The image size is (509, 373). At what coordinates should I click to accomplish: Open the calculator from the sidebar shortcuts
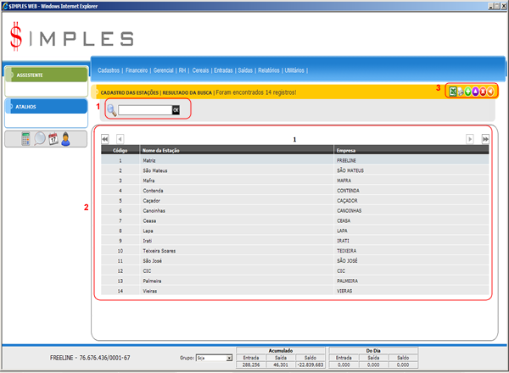pyautogui.click(x=26, y=139)
